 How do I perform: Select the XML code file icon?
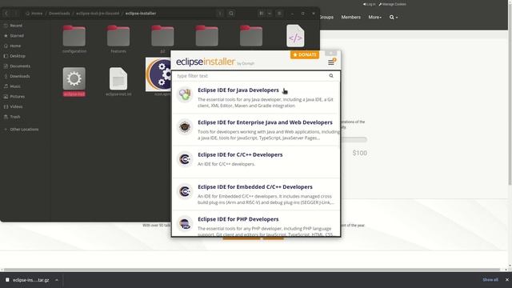click(x=295, y=36)
